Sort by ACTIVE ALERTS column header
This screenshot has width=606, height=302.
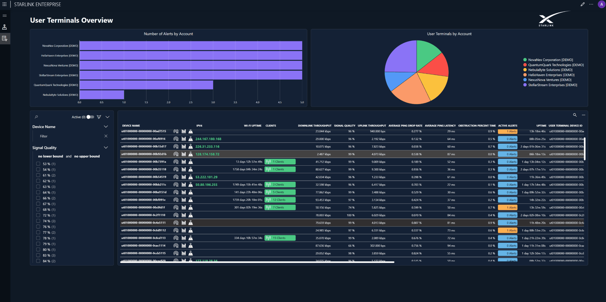pos(508,126)
